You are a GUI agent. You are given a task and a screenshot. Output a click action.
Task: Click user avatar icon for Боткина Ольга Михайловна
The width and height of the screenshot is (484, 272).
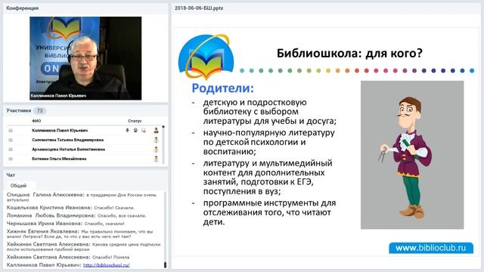[157, 159]
